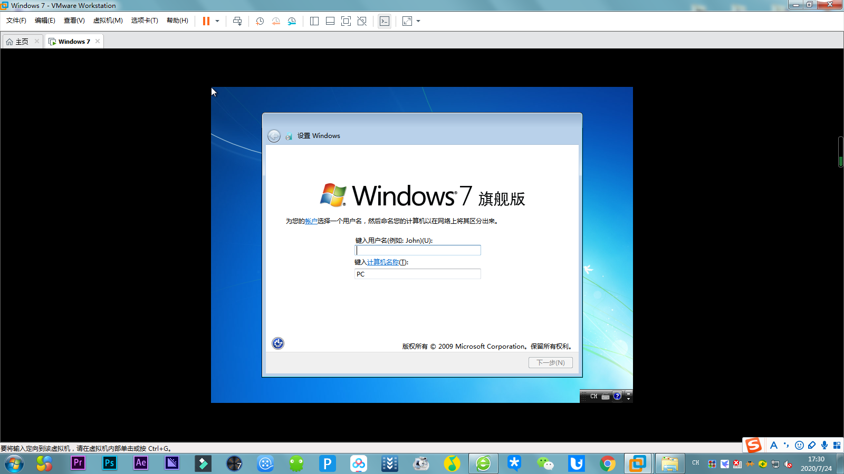Open the 计算机名称 help link
844x474 pixels.
383,262
